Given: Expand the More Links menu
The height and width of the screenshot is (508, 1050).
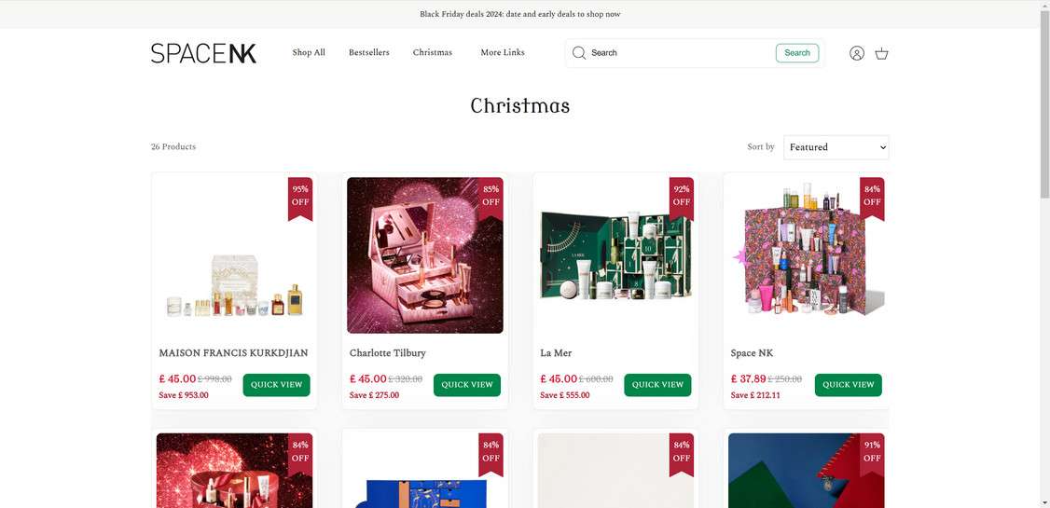Looking at the screenshot, I should [503, 52].
